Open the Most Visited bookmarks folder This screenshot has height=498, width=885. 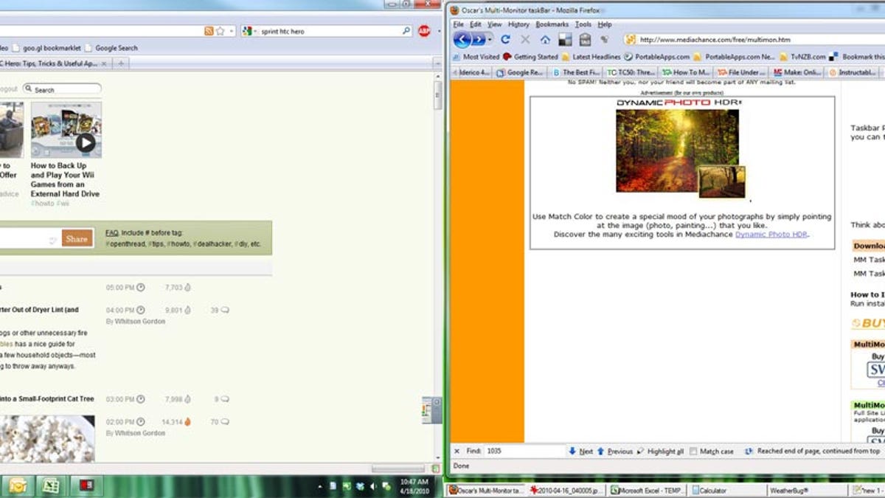click(x=475, y=57)
